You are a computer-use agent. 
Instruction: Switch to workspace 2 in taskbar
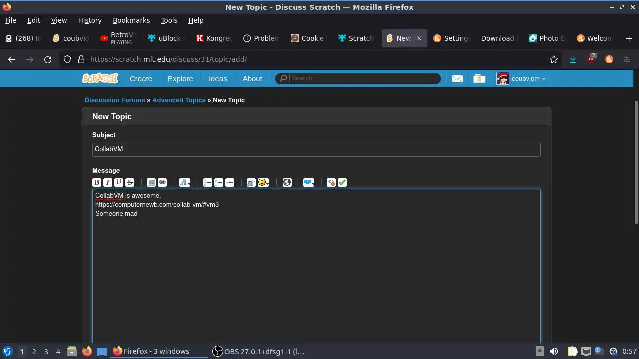[34, 352]
